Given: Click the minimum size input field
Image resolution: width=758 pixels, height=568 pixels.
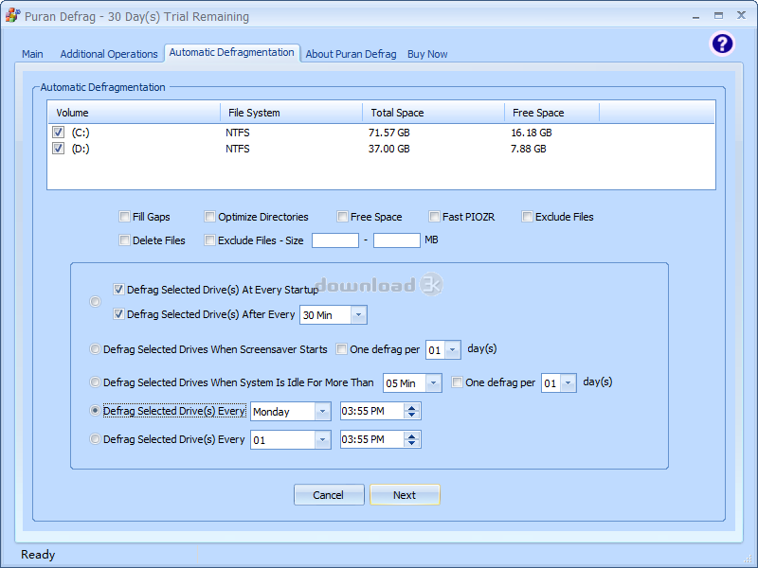Looking at the screenshot, I should [335, 240].
